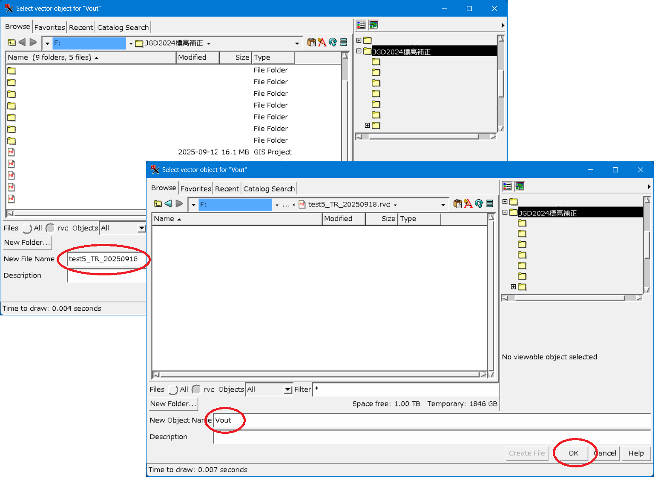The image size is (658, 481).
Task: Click the New Folder... button in front dialog
Action: 173,404
